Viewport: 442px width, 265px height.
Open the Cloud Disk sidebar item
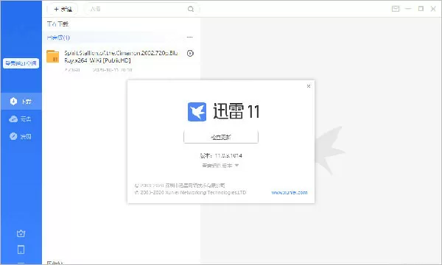tap(20, 119)
